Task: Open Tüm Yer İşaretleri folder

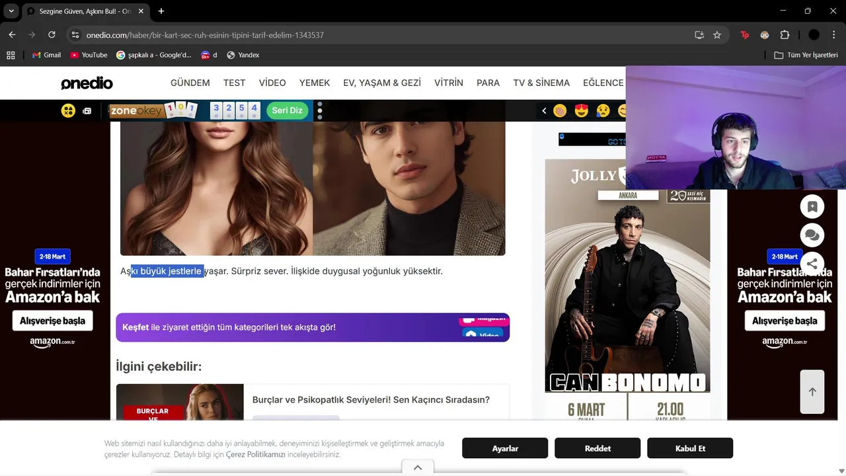Action: pyautogui.click(x=806, y=55)
